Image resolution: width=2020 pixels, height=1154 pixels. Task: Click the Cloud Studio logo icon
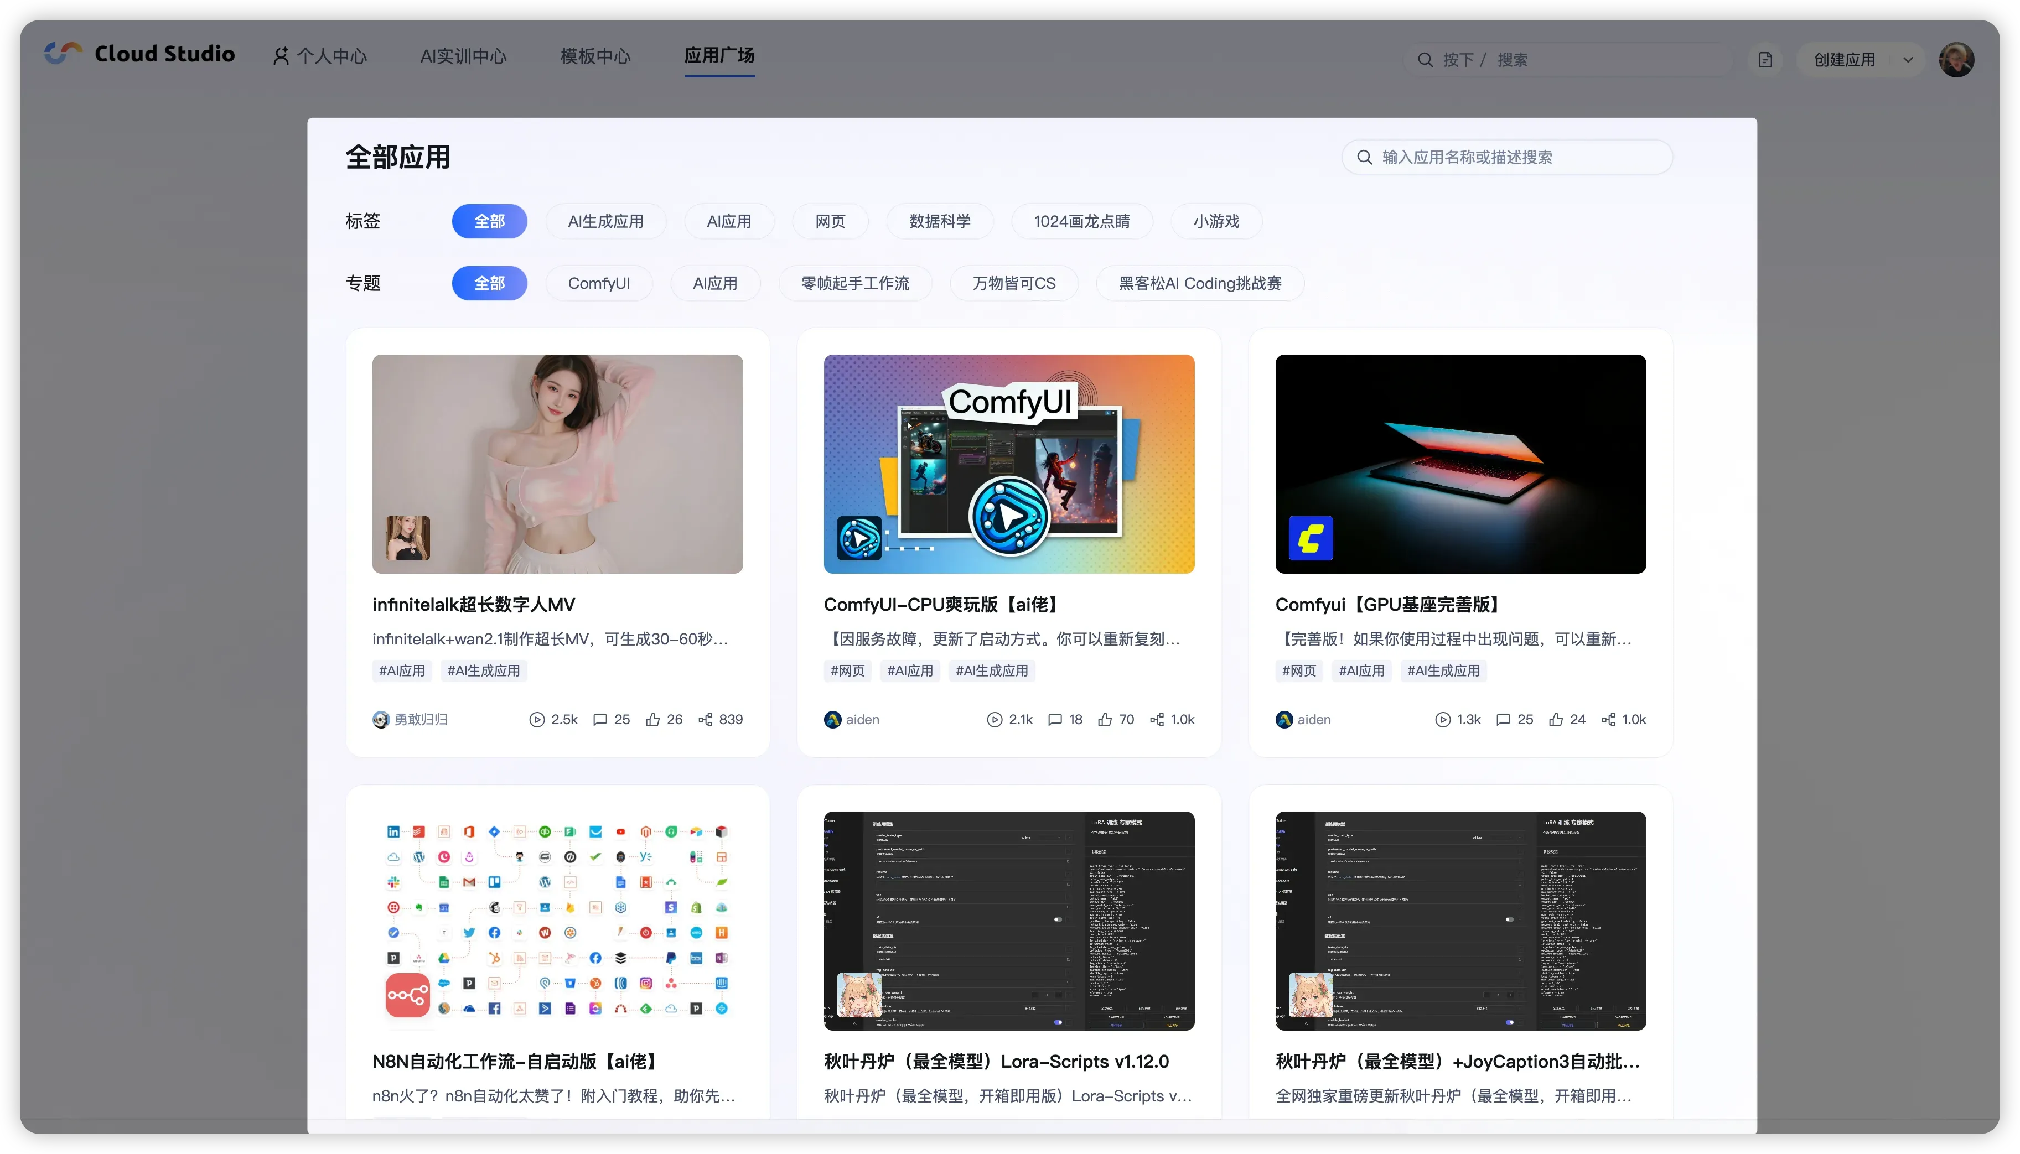[64, 54]
